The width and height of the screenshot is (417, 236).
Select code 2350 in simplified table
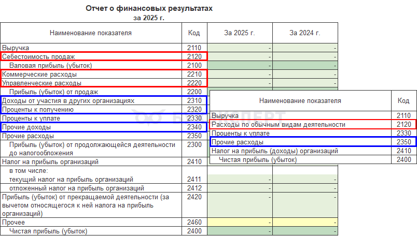404,142
